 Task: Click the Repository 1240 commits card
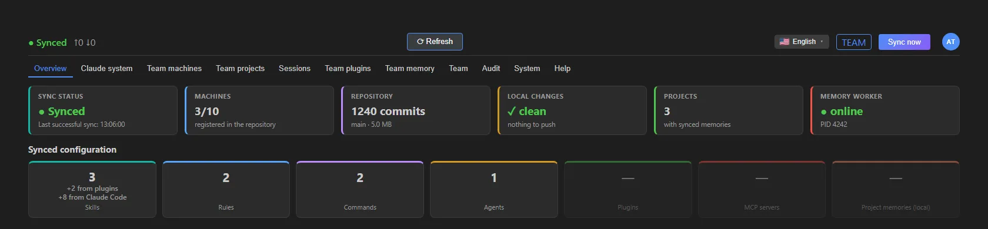pyautogui.click(x=416, y=110)
